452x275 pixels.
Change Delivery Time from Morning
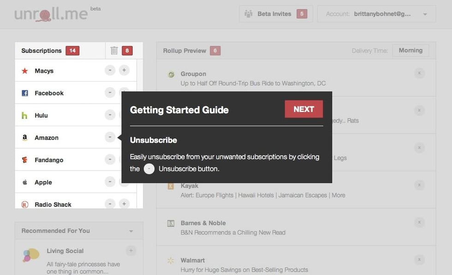click(x=410, y=51)
